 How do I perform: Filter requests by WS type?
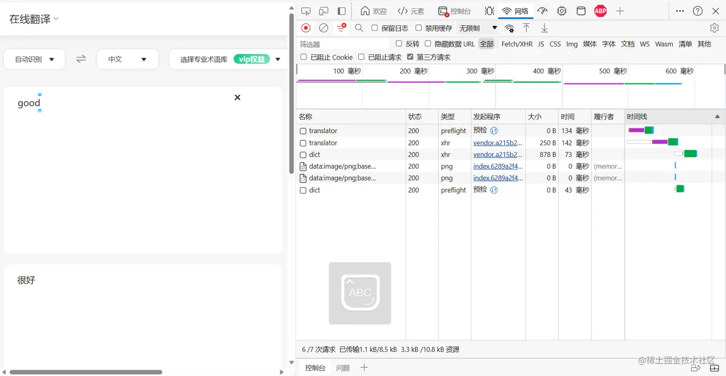click(645, 44)
